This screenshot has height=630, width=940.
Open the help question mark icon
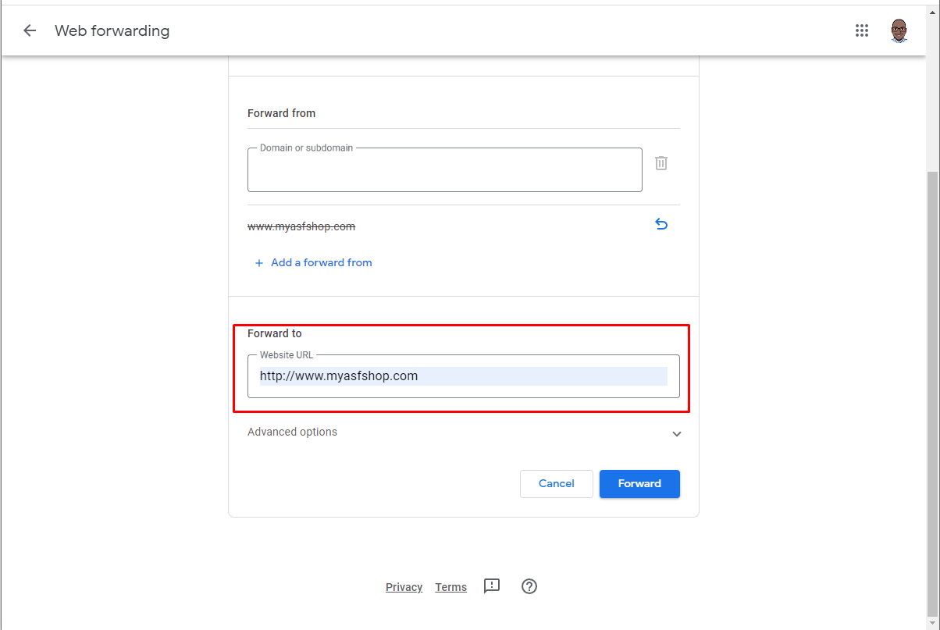point(529,586)
